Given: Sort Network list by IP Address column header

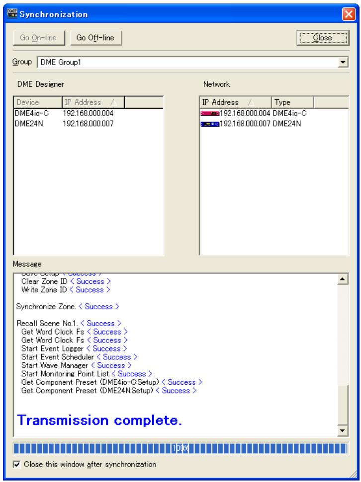Looking at the screenshot, I should pyautogui.click(x=236, y=102).
